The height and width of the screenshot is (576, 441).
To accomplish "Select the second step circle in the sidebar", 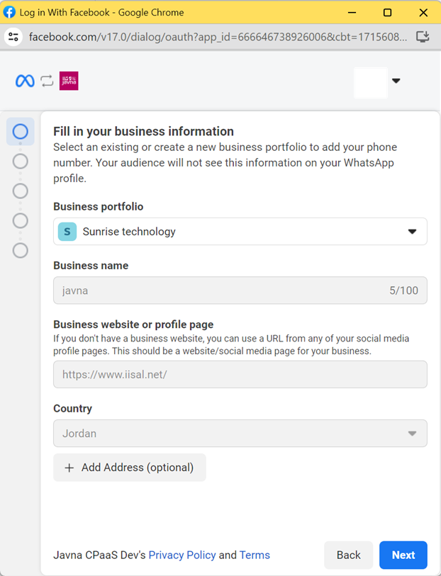I will point(20,161).
